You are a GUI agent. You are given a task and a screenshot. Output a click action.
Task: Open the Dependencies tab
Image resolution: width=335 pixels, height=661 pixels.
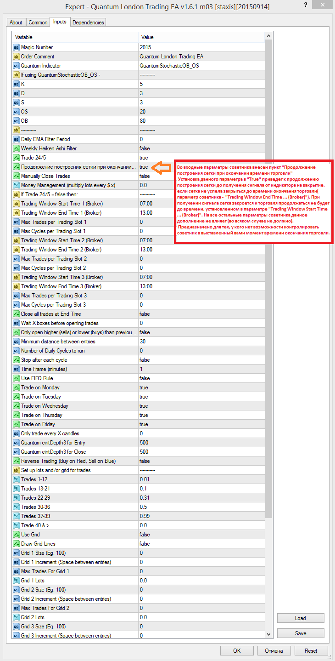(x=89, y=23)
